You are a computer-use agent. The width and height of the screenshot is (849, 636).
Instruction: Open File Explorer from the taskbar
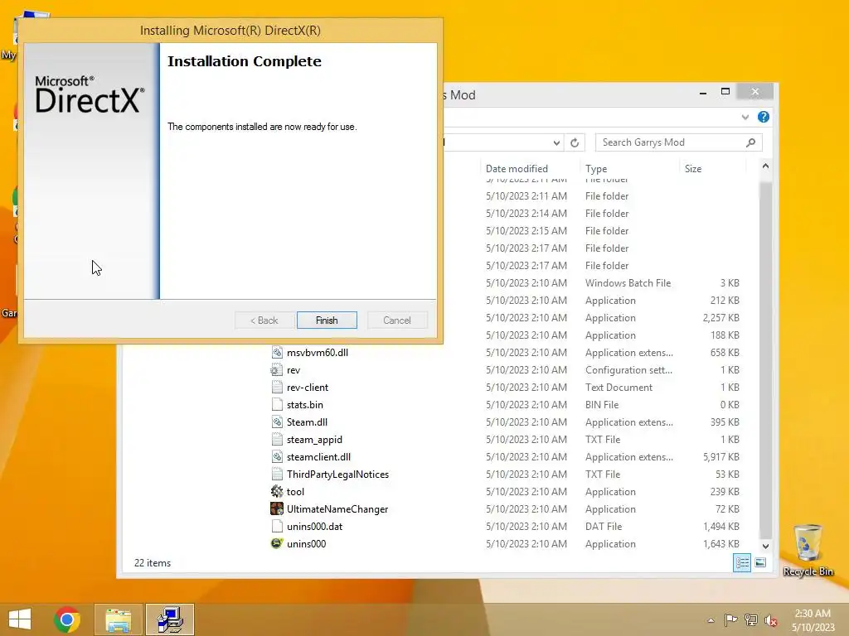[x=118, y=619]
